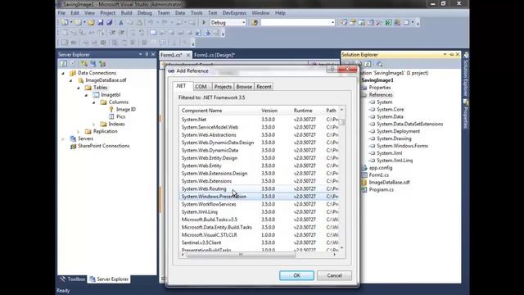The image size is (524, 295).
Task: Open the DevExpress menu
Action: click(234, 13)
